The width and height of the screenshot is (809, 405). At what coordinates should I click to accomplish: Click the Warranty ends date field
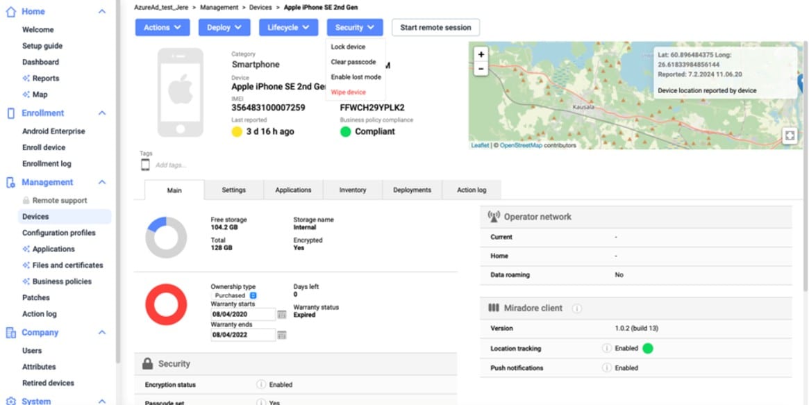click(243, 335)
